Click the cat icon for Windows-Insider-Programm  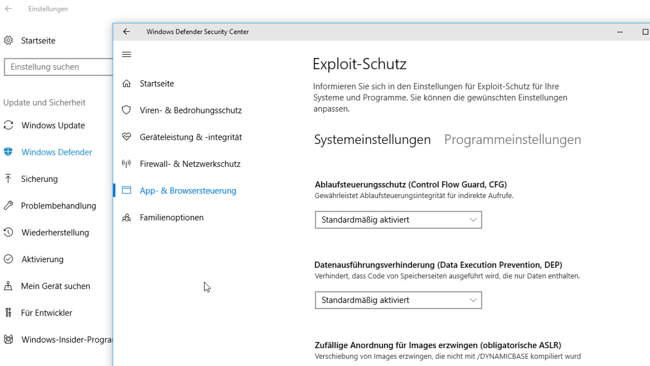pyautogui.click(x=8, y=339)
